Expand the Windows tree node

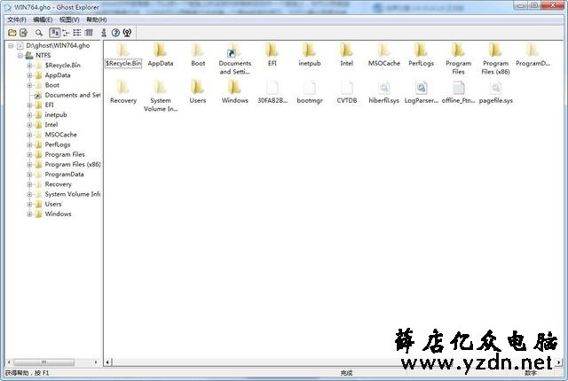click(29, 214)
